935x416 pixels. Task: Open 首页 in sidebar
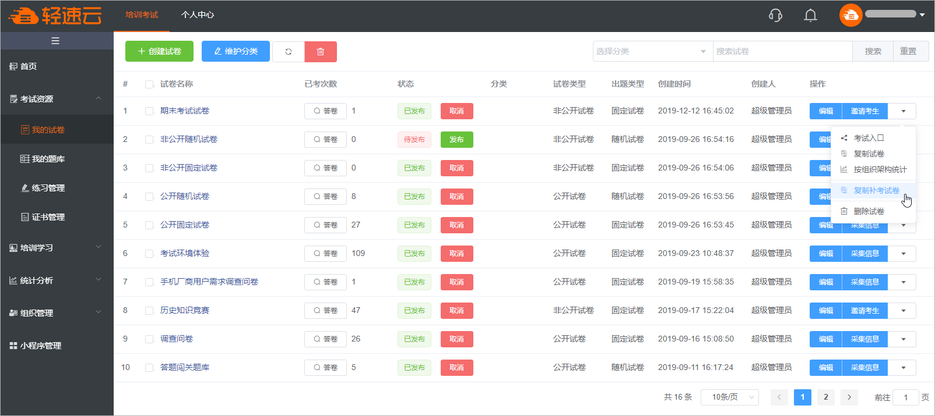pos(57,66)
